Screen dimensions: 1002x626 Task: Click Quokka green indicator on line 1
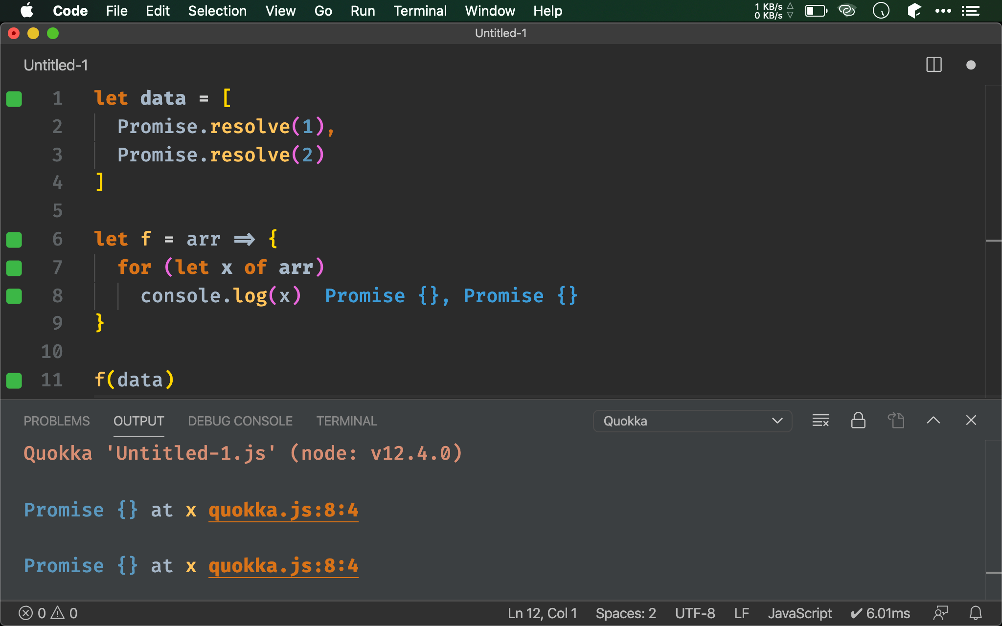tap(14, 99)
